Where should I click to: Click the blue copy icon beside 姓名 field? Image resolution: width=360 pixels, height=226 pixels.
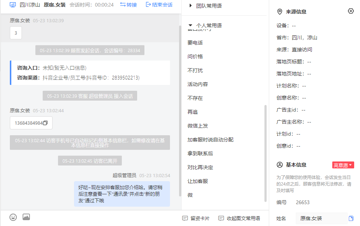click(351, 218)
